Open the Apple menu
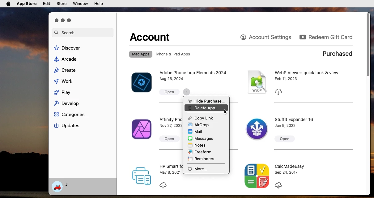The width and height of the screenshot is (374, 198). (8, 4)
